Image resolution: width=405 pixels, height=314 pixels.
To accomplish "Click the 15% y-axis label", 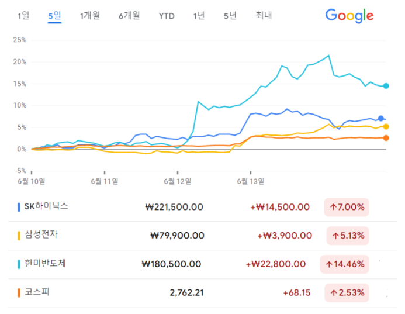I will (x=20, y=84).
